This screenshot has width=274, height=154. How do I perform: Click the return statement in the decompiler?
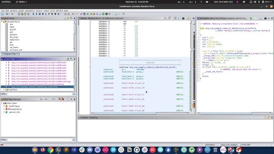click(205, 76)
